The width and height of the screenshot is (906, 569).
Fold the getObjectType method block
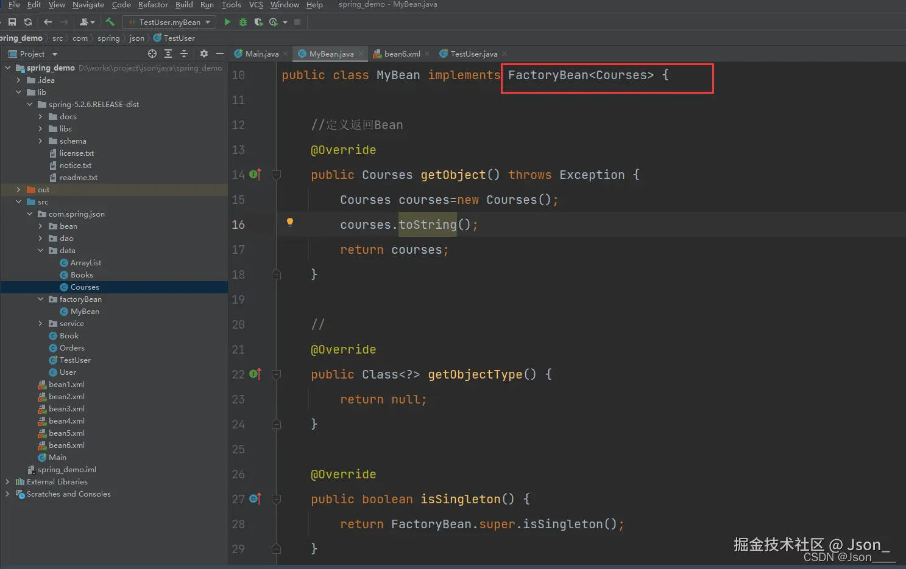coord(276,375)
